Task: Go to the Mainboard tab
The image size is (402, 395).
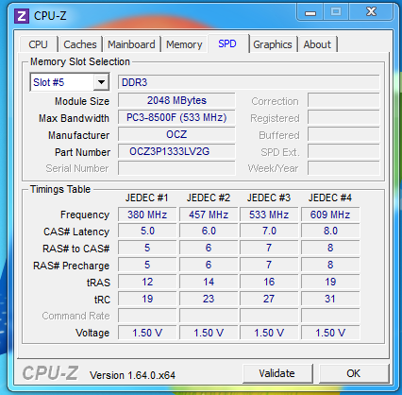Action: point(131,44)
